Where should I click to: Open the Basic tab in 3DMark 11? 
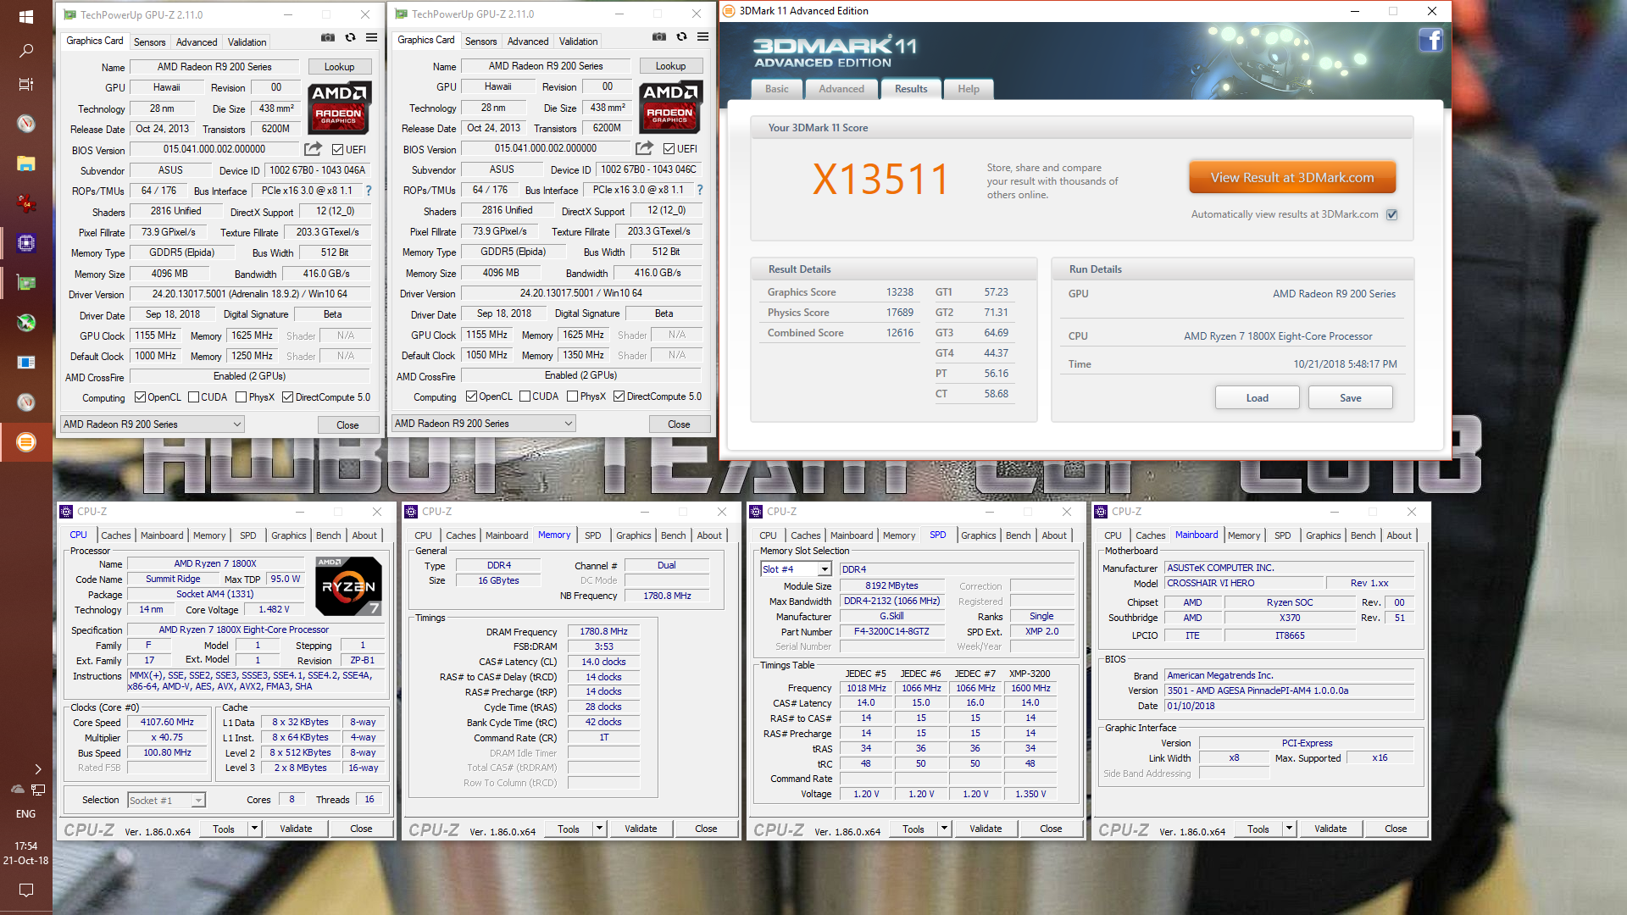[776, 89]
